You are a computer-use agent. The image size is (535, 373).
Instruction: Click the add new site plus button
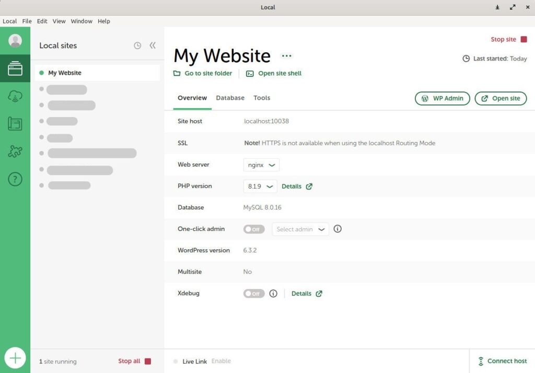click(x=15, y=358)
